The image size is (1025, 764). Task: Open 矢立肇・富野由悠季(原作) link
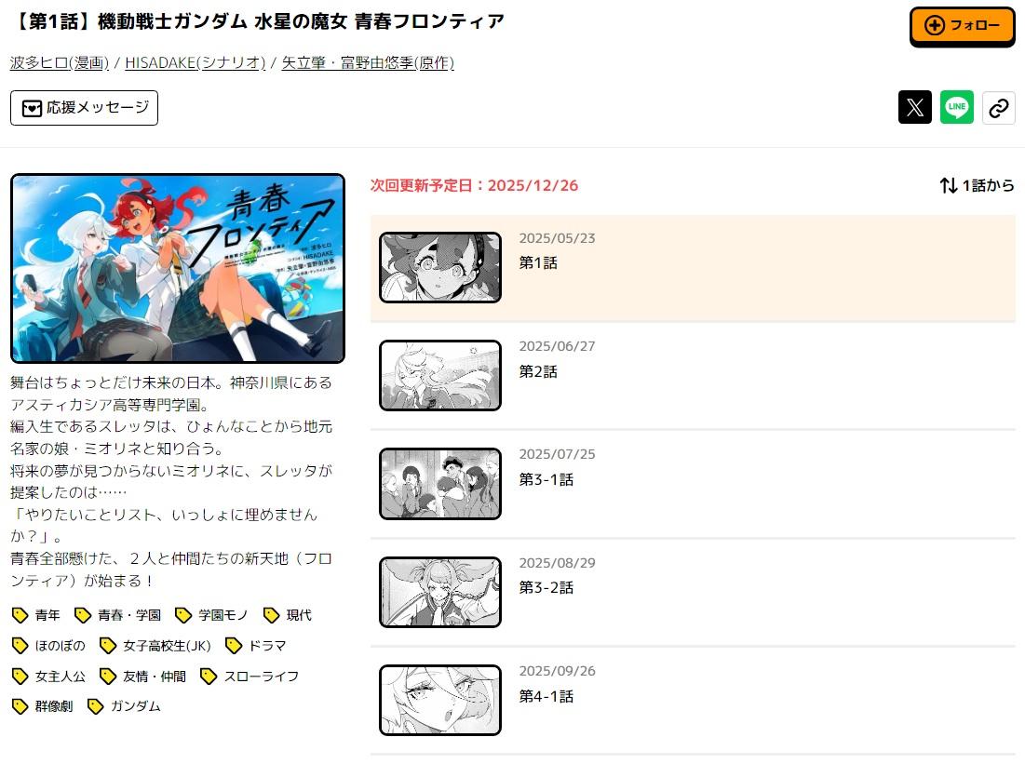368,62
